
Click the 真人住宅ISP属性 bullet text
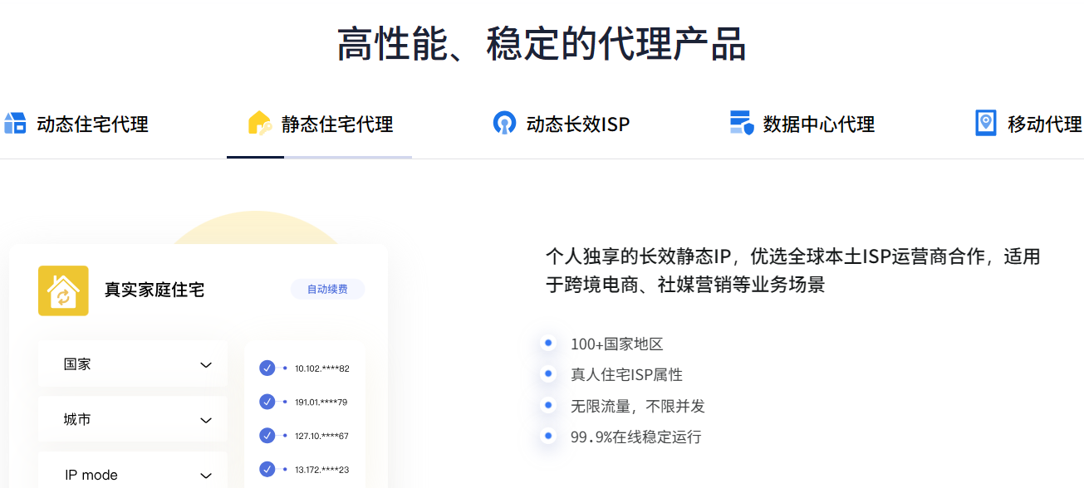pyautogui.click(x=626, y=375)
